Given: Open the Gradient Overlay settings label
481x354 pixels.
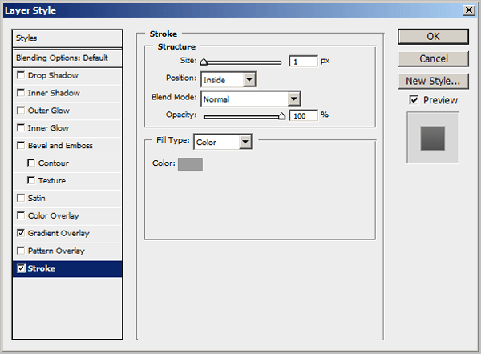Looking at the screenshot, I should [x=59, y=233].
